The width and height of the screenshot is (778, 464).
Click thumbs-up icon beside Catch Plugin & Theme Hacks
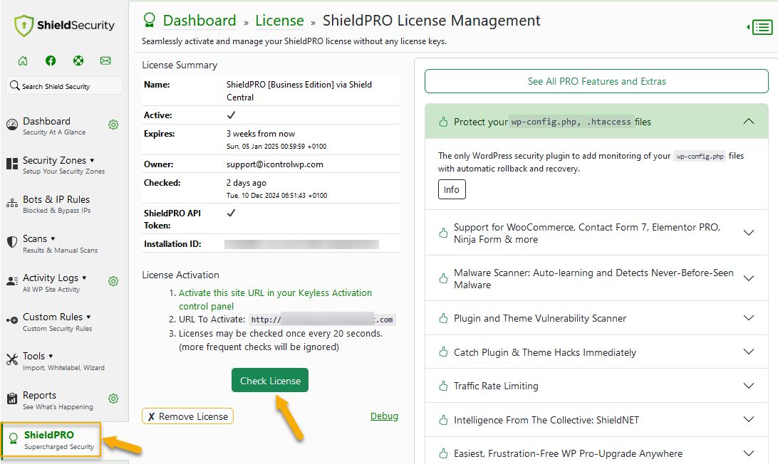[x=443, y=352]
